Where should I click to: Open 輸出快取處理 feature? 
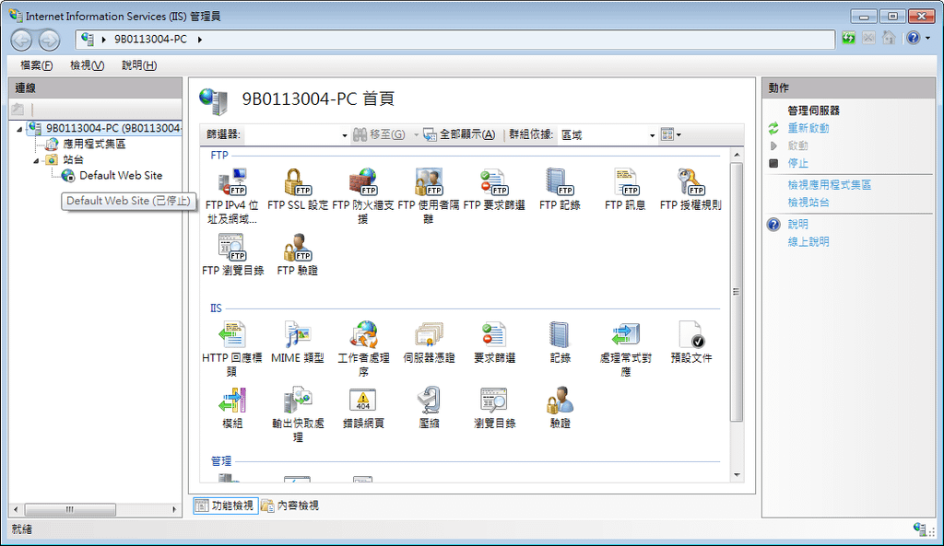point(298,414)
